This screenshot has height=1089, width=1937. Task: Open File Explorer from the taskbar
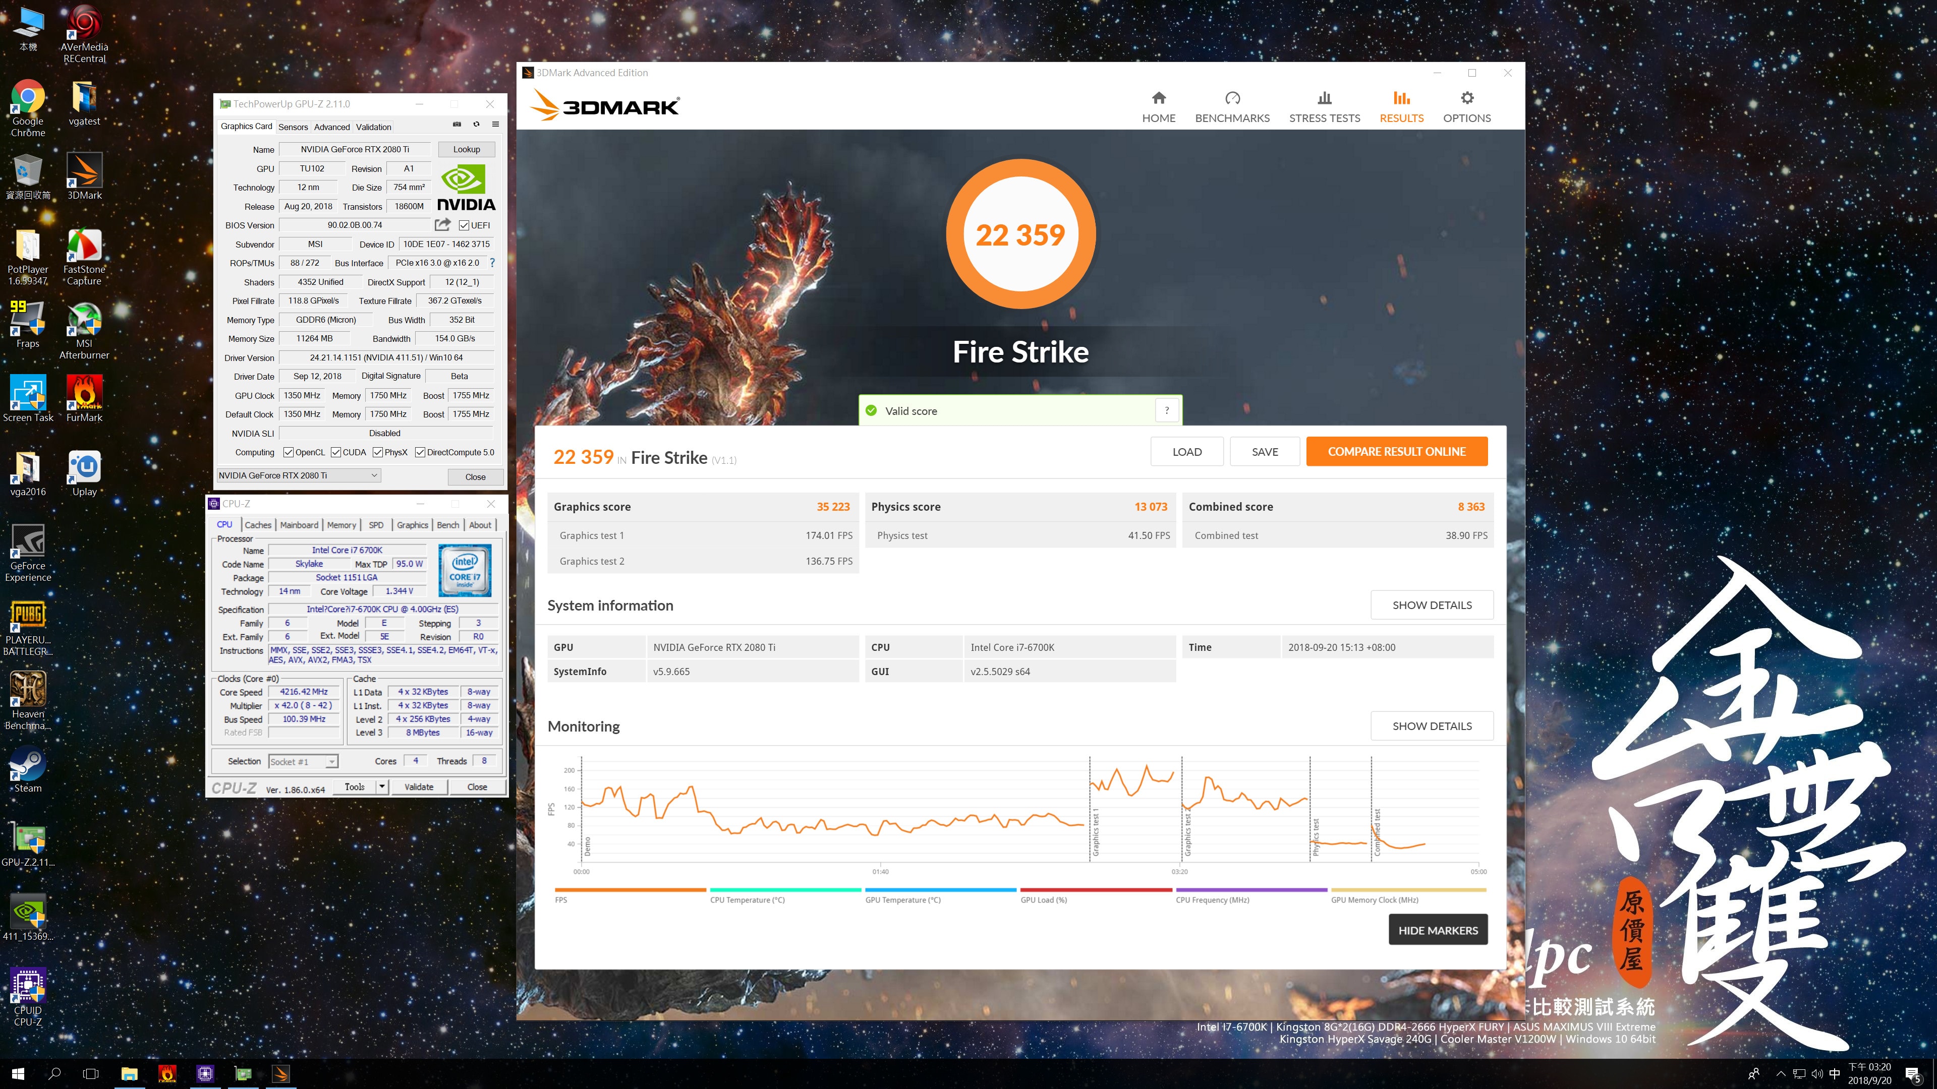pyautogui.click(x=129, y=1073)
